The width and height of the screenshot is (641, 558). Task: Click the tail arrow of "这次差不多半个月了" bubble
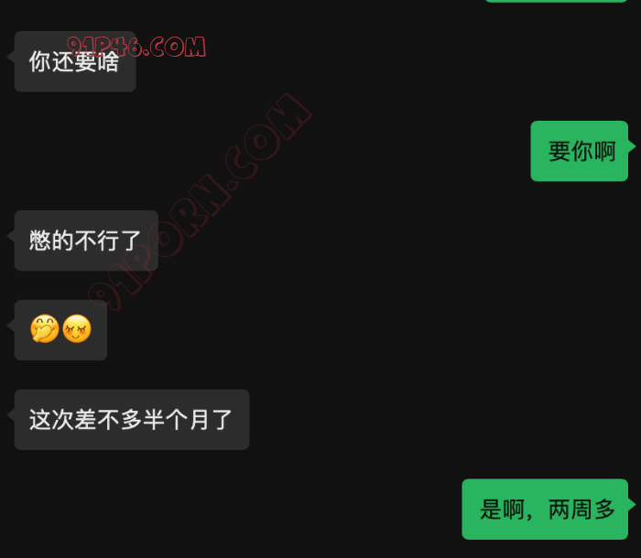pyautogui.click(x=11, y=415)
